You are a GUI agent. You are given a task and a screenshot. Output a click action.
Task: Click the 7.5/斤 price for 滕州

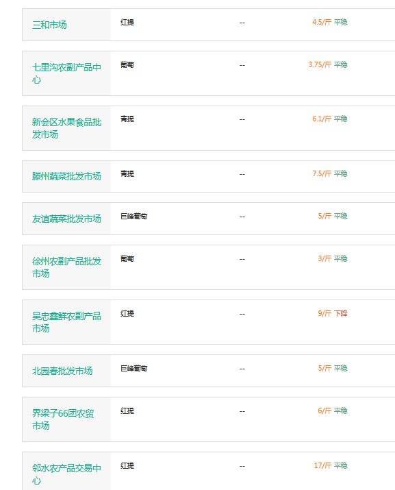[322, 173]
